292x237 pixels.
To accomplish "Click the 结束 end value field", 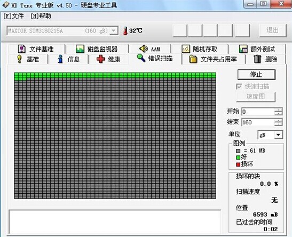I will click(258, 122).
